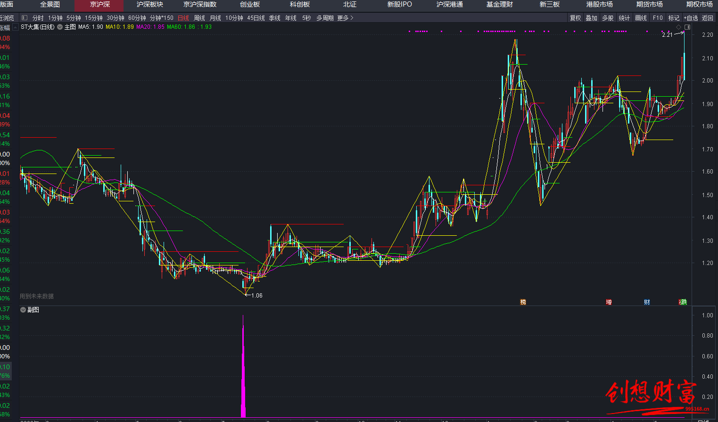
Task: Expand the 副图 indicator dropdown
Action: click(x=23, y=310)
